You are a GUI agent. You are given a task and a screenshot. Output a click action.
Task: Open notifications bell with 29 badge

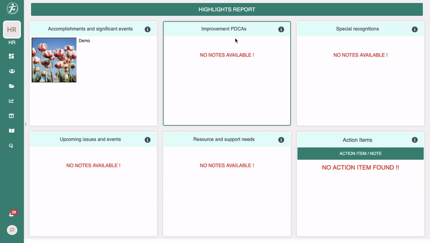pos(12,213)
